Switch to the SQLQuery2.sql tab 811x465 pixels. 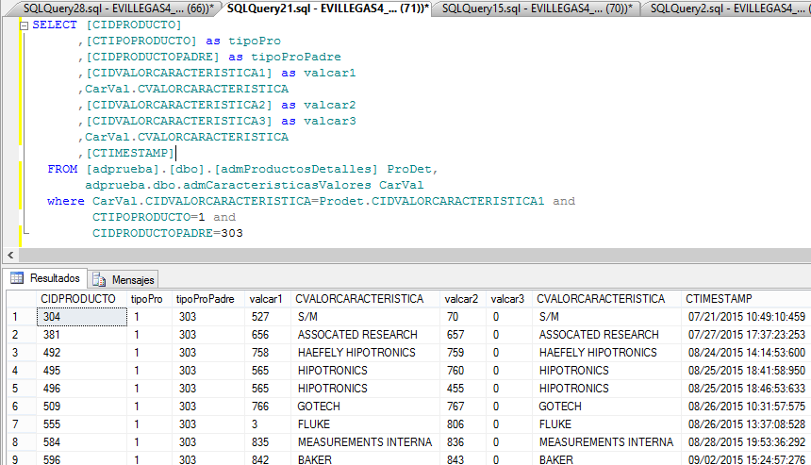(x=727, y=8)
